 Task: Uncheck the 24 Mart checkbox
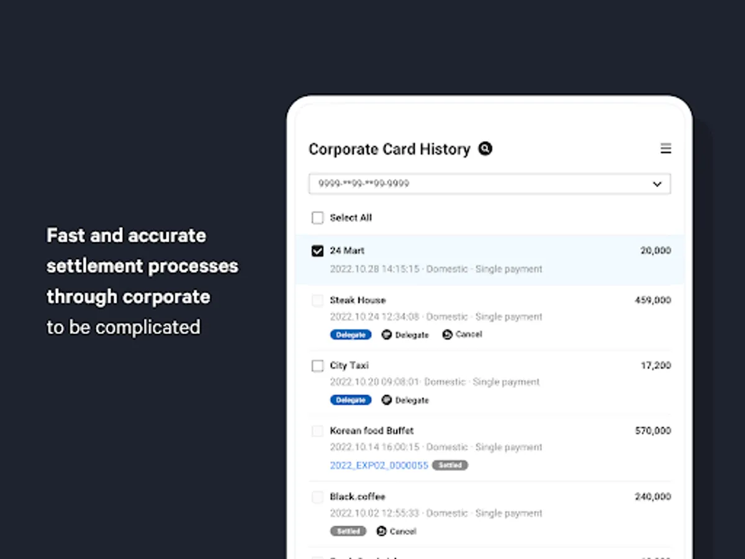click(x=318, y=251)
